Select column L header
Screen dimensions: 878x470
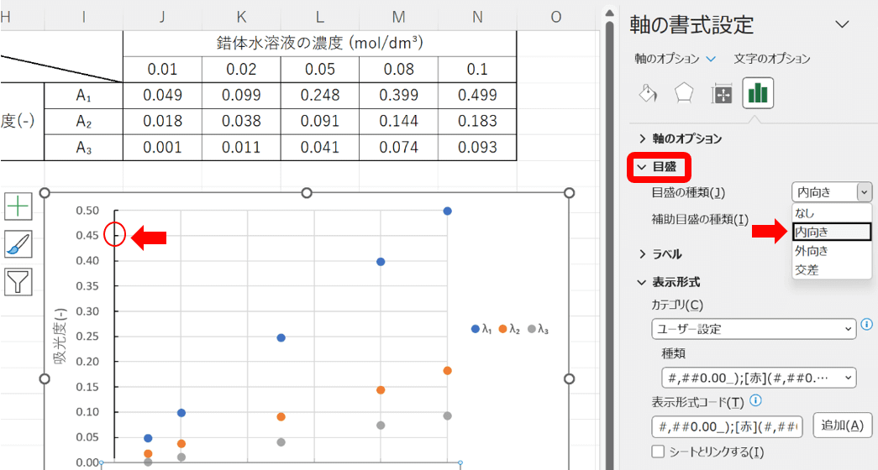320,17
